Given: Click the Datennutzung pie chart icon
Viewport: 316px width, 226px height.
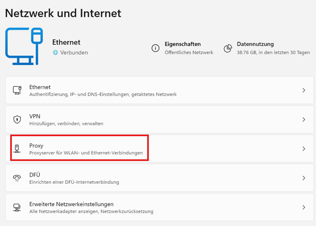Looking at the screenshot, I should click(228, 48).
